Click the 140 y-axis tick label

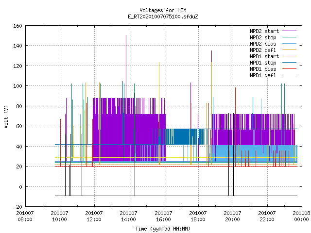click(17, 46)
